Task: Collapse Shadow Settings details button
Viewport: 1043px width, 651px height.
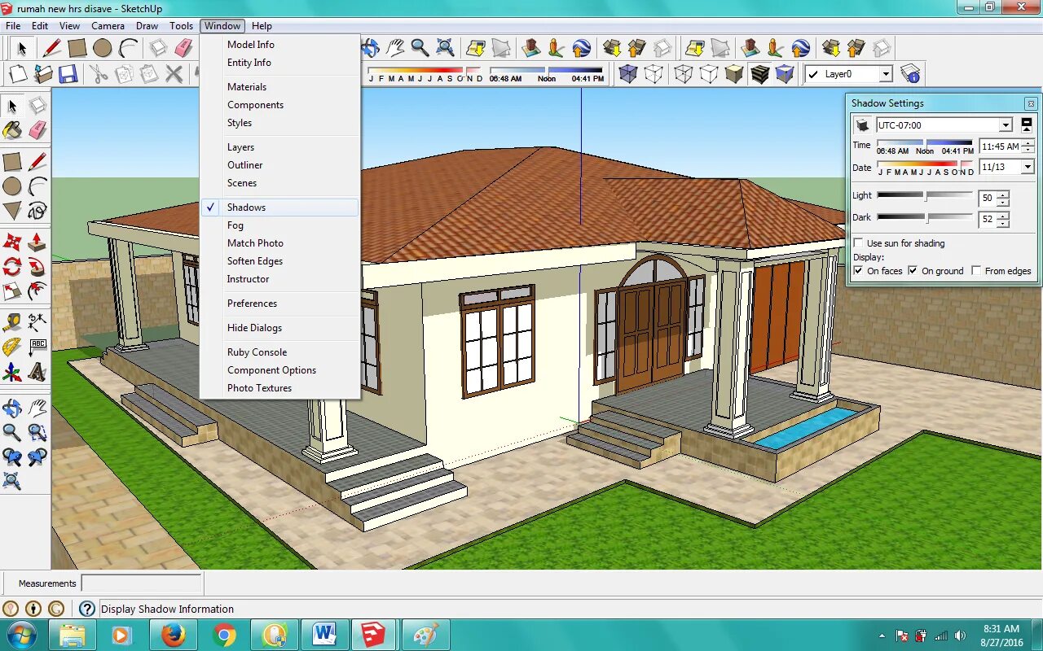Action: coord(1027,125)
